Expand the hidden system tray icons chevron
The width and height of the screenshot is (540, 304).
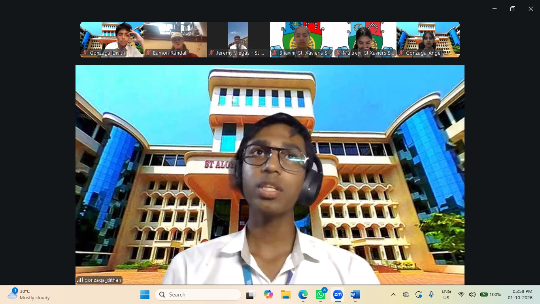click(393, 294)
